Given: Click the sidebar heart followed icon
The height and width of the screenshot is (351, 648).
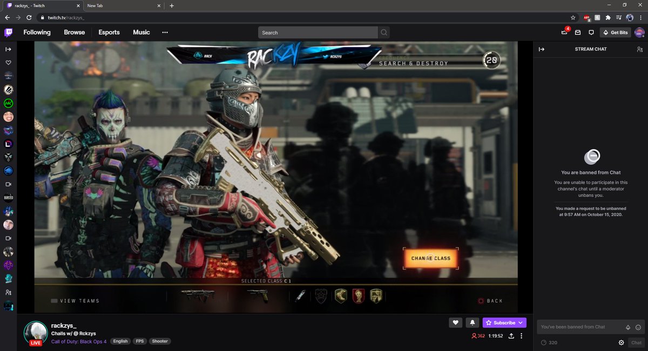Looking at the screenshot, I should click(x=8, y=63).
